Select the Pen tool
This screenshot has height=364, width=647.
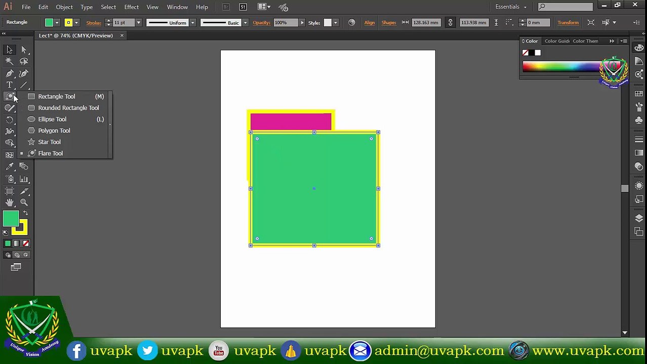click(x=10, y=73)
